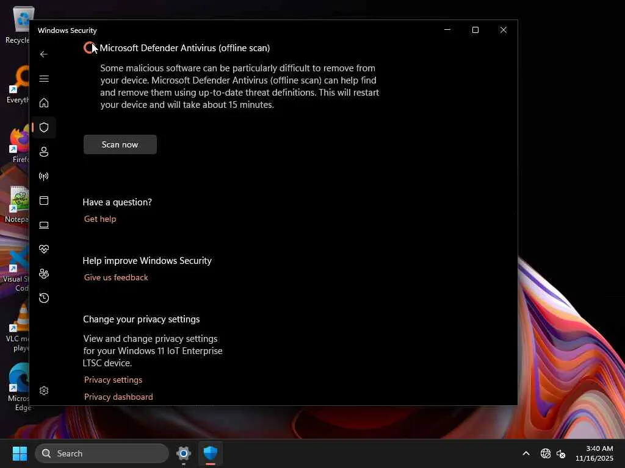Open Device performance & health heart icon
The width and height of the screenshot is (625, 468).
point(44,249)
